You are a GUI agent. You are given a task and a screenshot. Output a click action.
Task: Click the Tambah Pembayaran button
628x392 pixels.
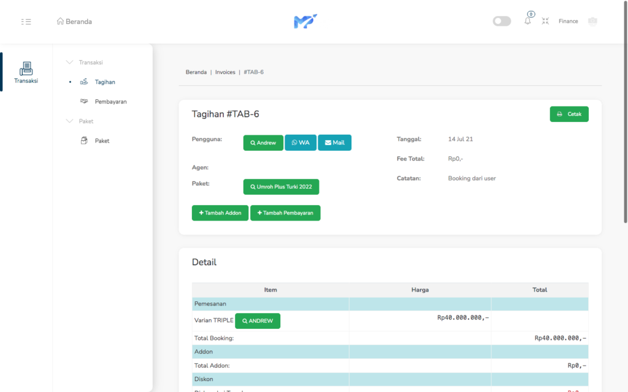[285, 213]
